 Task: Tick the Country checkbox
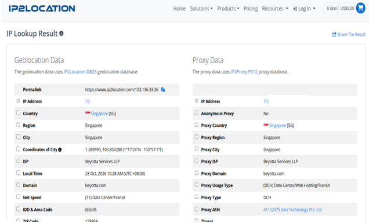click(x=19, y=113)
